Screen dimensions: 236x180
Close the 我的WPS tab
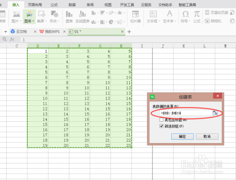(x=64, y=32)
